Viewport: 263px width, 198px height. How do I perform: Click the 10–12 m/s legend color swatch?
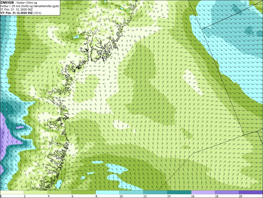(131, 192)
